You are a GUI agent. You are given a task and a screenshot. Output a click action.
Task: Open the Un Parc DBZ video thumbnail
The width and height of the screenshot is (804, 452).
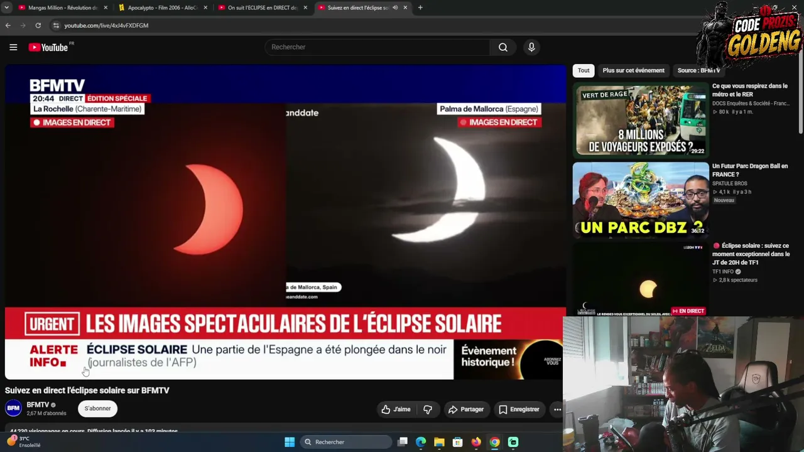pyautogui.click(x=641, y=200)
